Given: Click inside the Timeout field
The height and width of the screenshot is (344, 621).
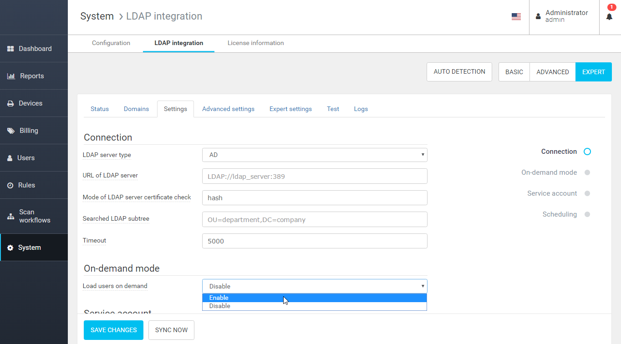Looking at the screenshot, I should pos(314,241).
